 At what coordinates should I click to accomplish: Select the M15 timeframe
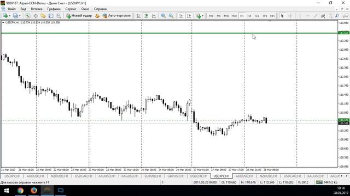coord(226,16)
